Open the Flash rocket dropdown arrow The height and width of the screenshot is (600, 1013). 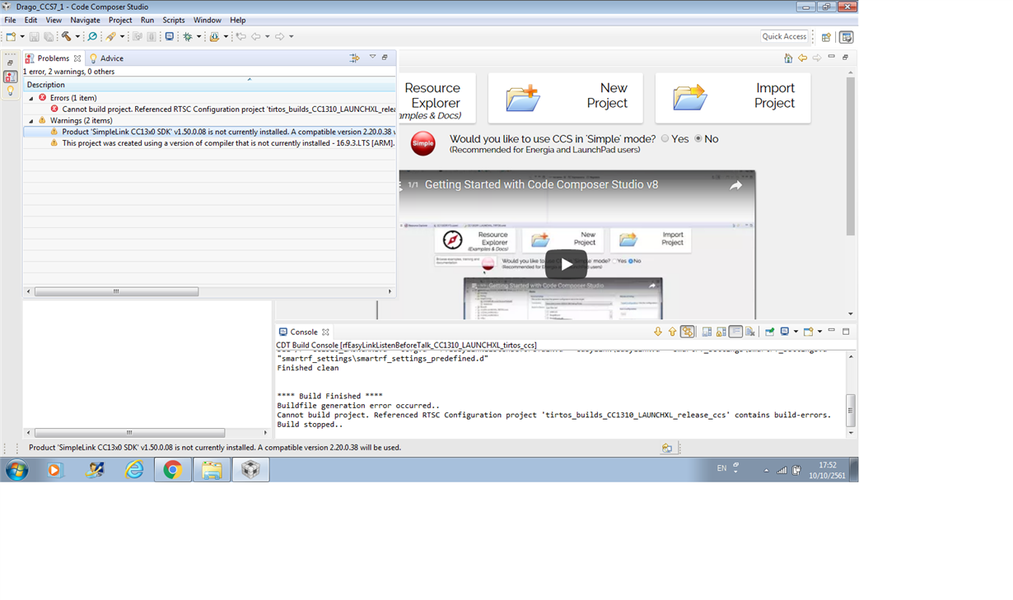pos(122,36)
